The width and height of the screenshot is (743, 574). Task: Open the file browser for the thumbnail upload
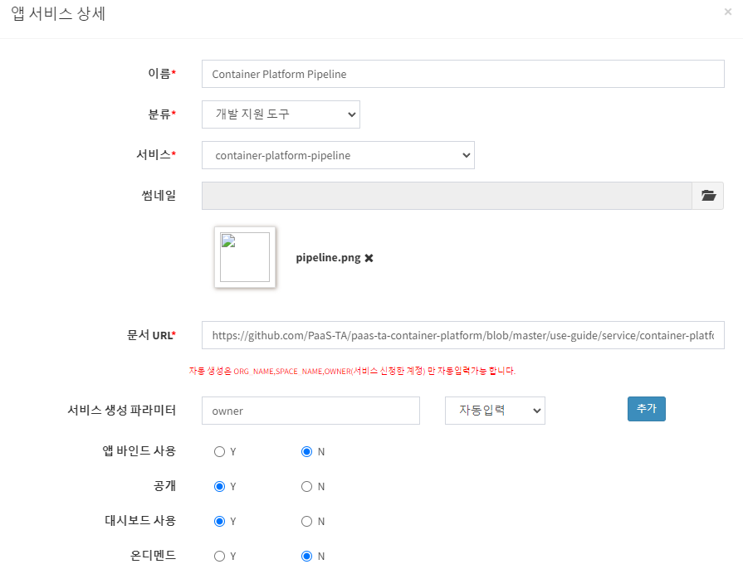[x=708, y=195]
